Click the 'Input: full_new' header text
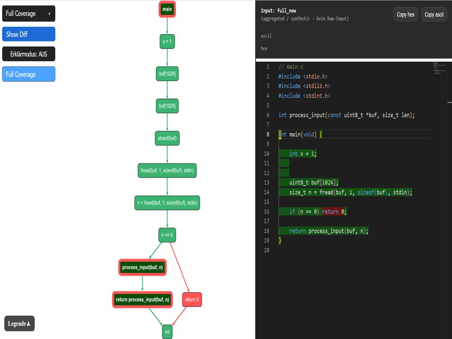Image resolution: width=452 pixels, height=339 pixels. [278, 11]
